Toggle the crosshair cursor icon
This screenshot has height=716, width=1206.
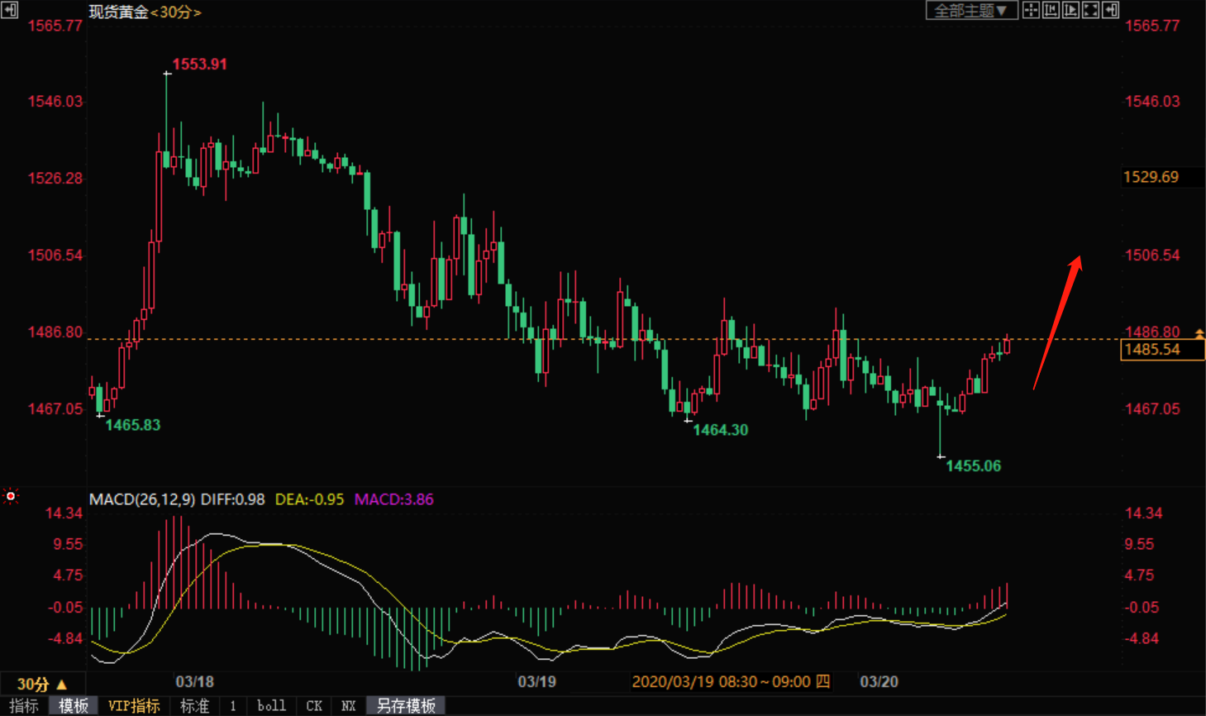(1032, 10)
